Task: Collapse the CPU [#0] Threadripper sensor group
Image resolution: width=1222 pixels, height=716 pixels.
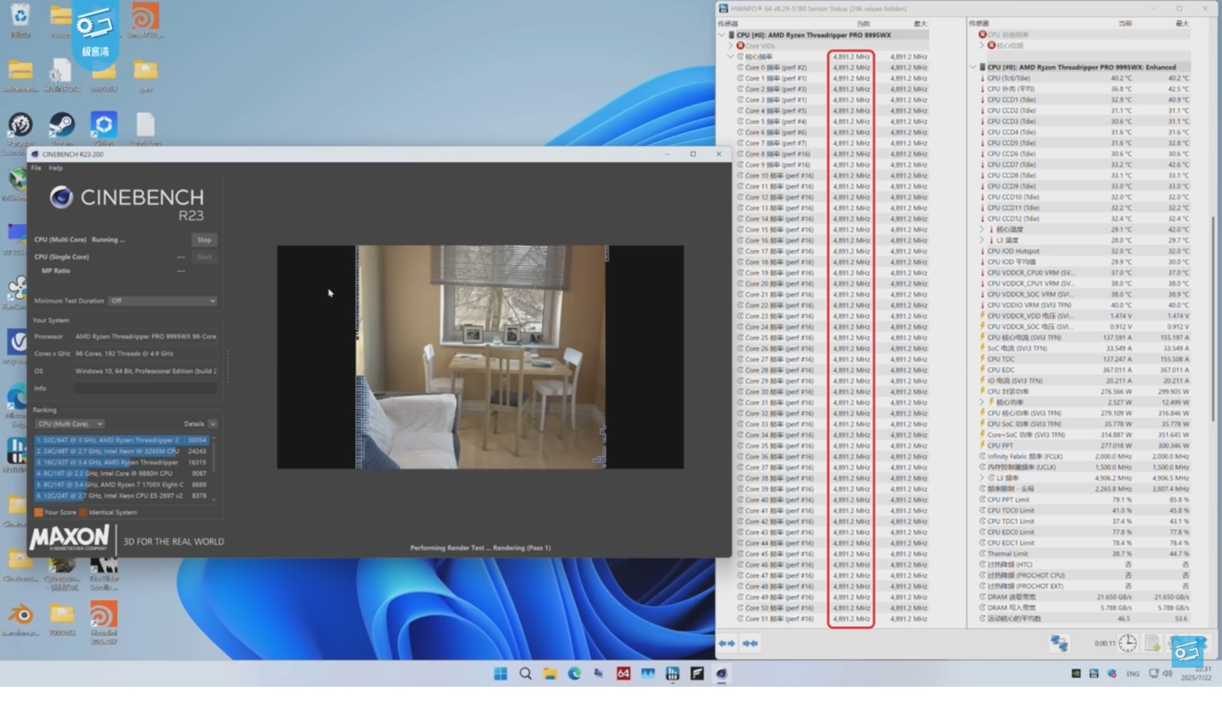Action: [722, 35]
